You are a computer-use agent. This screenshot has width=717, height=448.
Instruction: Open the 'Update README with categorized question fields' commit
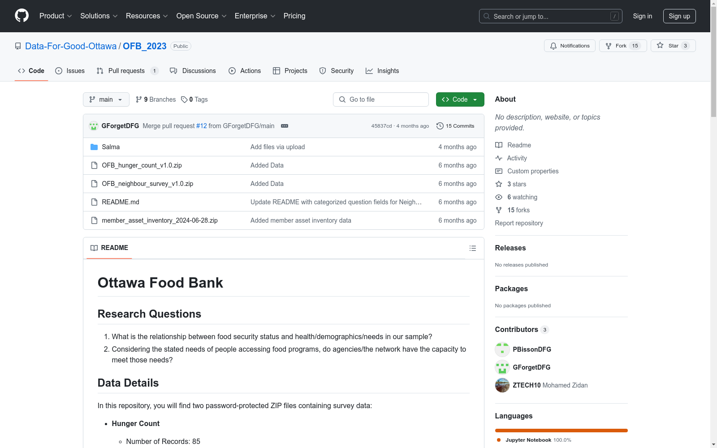(x=336, y=202)
